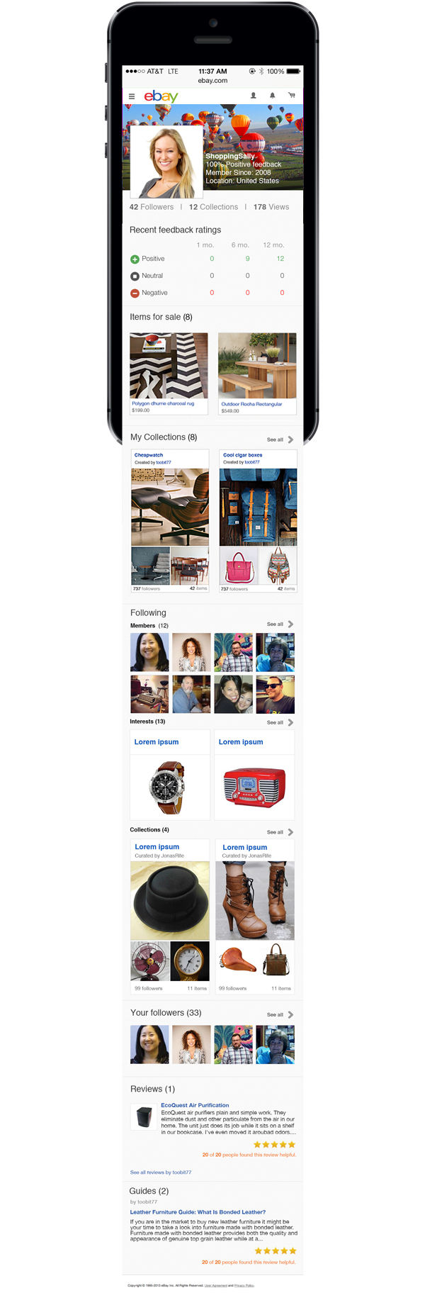Image resolution: width=425 pixels, height=1305 pixels.
Task: Expand Following Members See all arrow
Action: [x=280, y=625]
